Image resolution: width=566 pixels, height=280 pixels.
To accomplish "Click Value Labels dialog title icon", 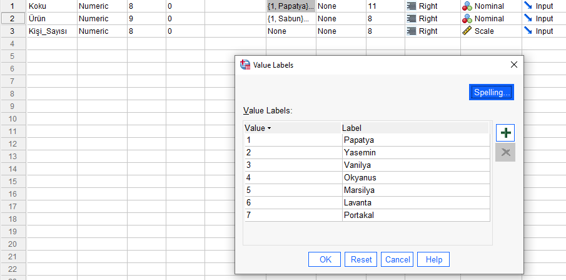I will (245, 65).
